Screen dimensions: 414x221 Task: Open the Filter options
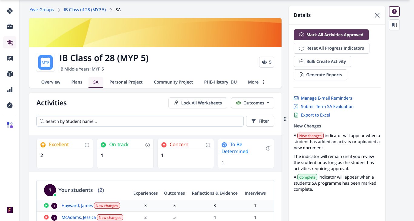click(x=260, y=121)
